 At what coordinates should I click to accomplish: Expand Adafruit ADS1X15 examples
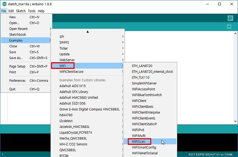(x=88, y=86)
